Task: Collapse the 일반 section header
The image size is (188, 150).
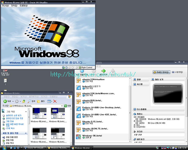Action: (x=141, y=80)
